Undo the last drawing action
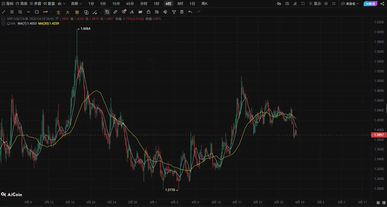Image resolution: width=387 pixels, height=207 pixels. click(x=190, y=12)
